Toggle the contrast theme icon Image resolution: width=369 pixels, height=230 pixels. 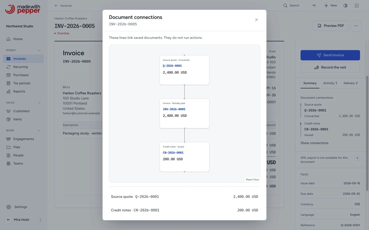(x=345, y=6)
